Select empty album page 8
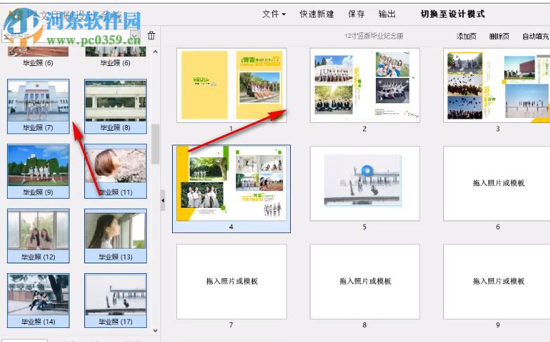550x342 pixels. (365, 282)
